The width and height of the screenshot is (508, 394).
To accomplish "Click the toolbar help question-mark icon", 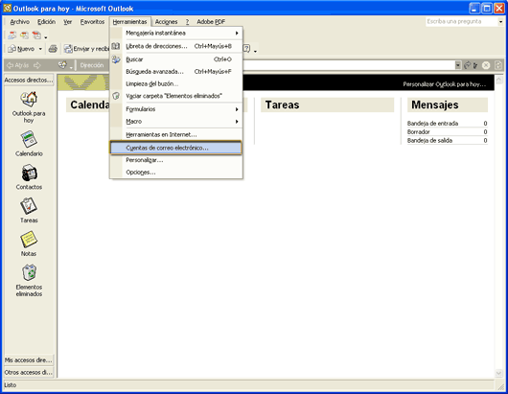I will (247, 49).
